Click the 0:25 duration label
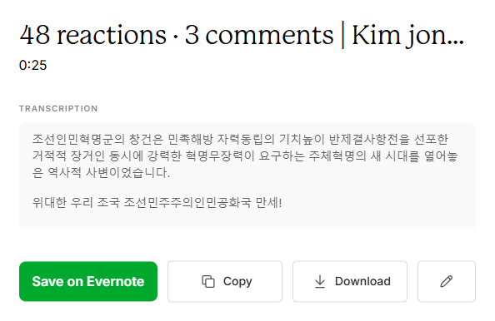This screenshot has width=495, height=321. (x=32, y=65)
